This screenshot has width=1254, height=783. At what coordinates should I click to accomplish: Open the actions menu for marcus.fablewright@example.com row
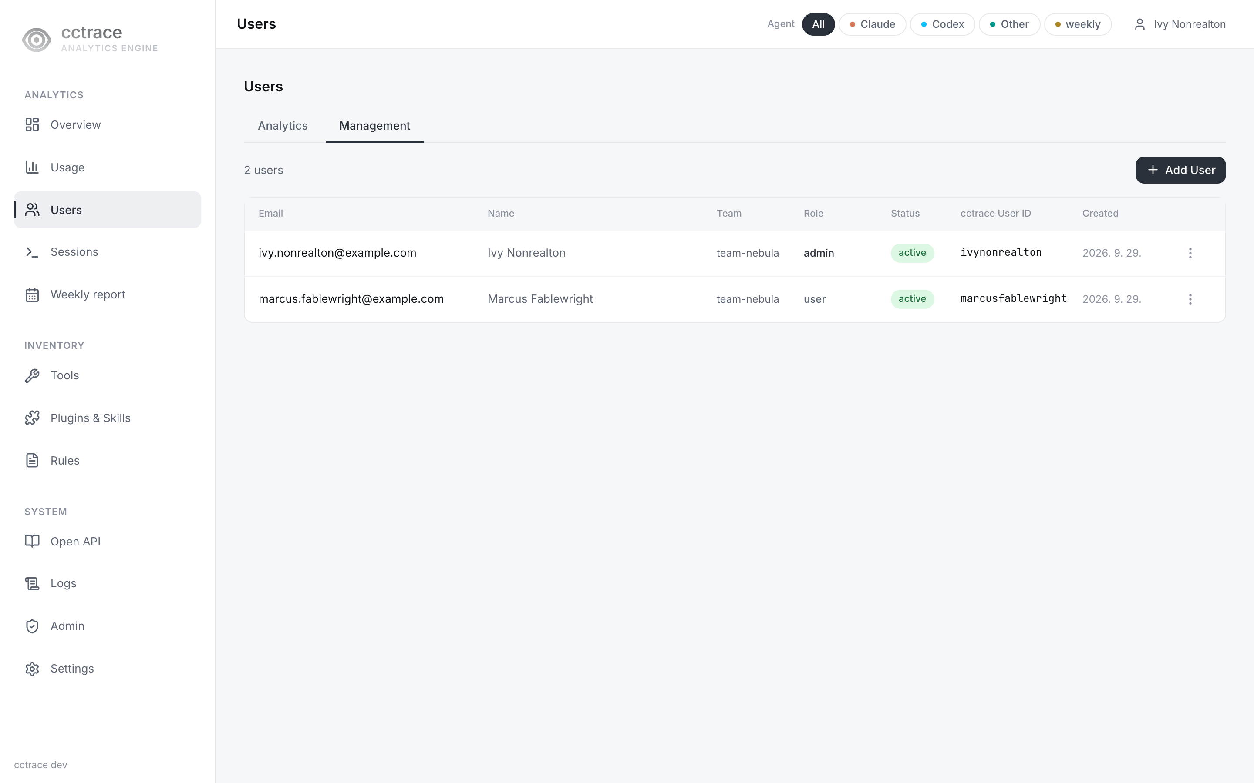pos(1190,299)
